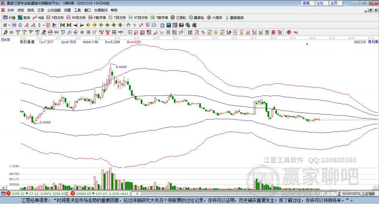The width and height of the screenshot is (379, 204).
Task: Step chart right black arrow
Action: 82,25
